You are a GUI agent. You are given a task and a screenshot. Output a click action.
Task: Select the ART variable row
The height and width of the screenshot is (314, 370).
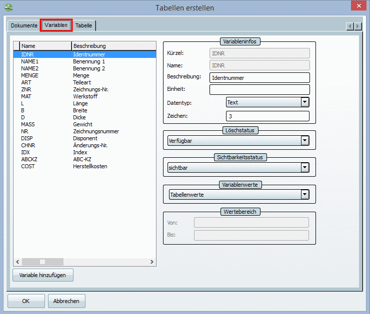coord(84,82)
